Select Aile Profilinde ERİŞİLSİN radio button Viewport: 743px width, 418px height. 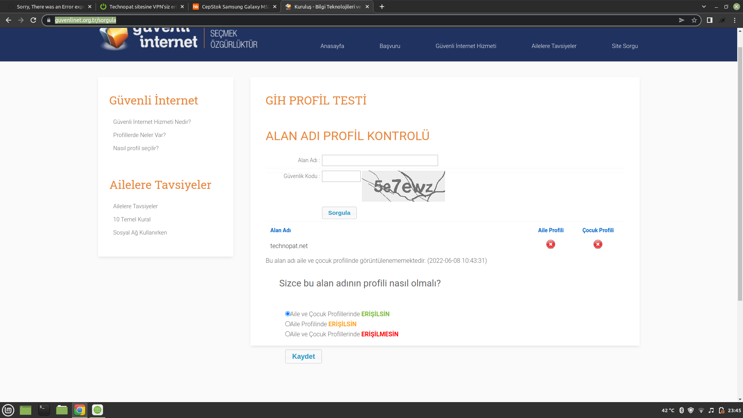[x=288, y=324]
